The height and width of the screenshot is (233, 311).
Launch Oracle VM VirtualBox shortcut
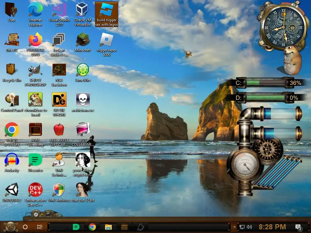(83, 14)
